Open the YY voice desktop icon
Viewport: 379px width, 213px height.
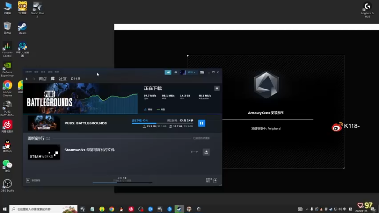tap(22, 8)
